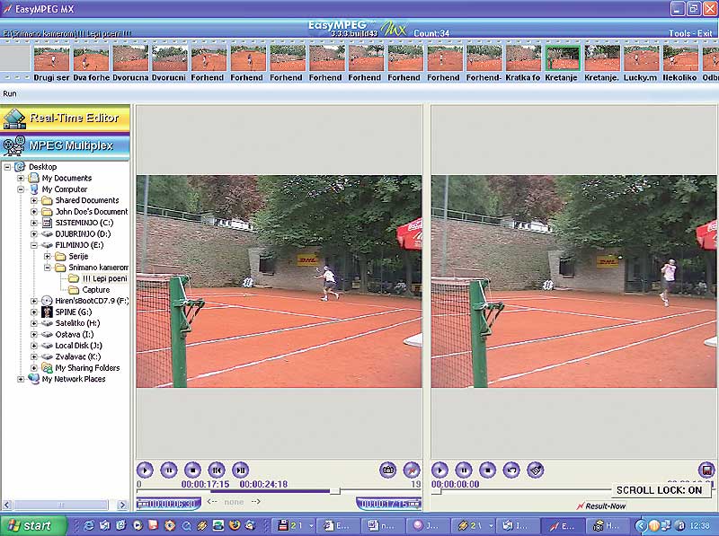
Task: Pause the source video in the left preview
Action: tap(169, 470)
